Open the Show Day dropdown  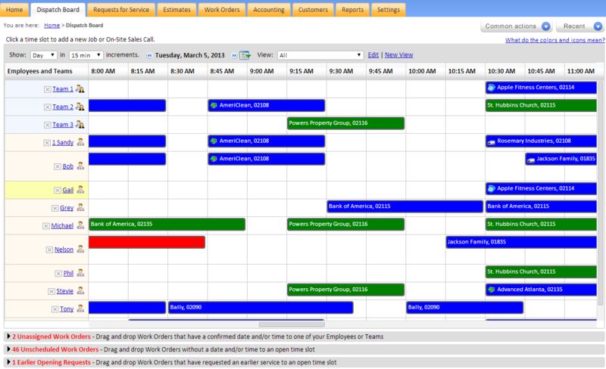44,55
